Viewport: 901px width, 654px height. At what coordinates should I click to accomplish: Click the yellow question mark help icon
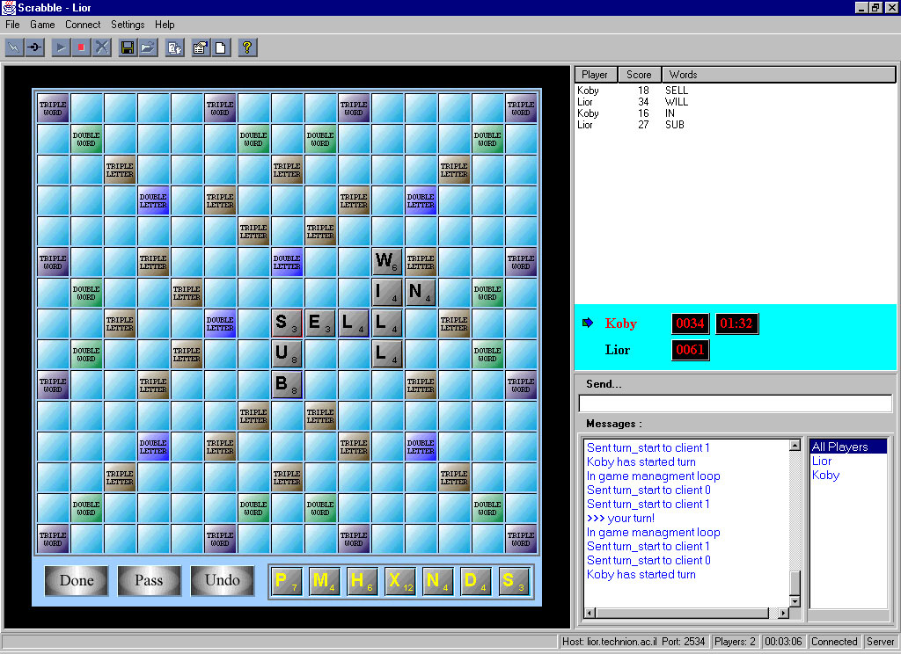(247, 47)
